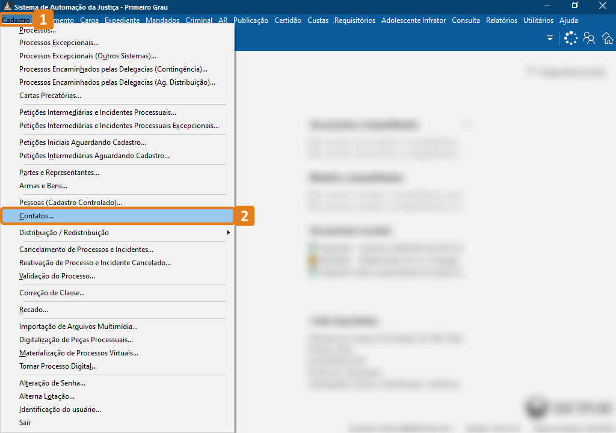
Task: Open the Certidão menu
Action: (288, 20)
